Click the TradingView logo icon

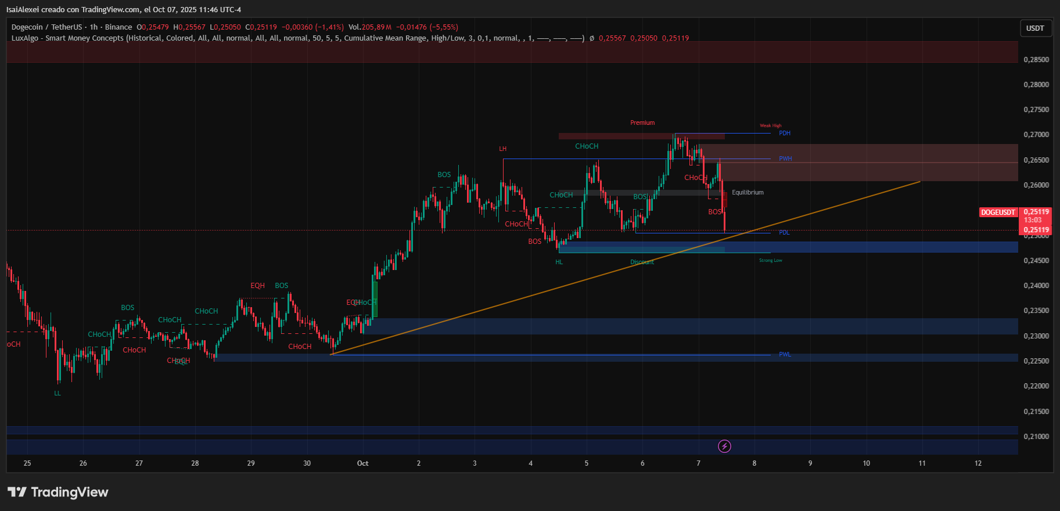coord(17,492)
